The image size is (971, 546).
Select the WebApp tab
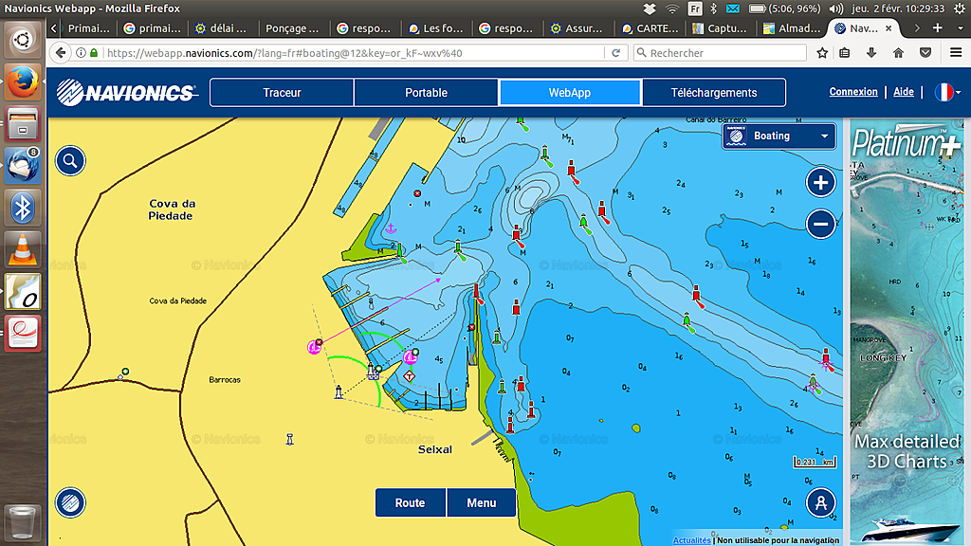pyautogui.click(x=570, y=93)
